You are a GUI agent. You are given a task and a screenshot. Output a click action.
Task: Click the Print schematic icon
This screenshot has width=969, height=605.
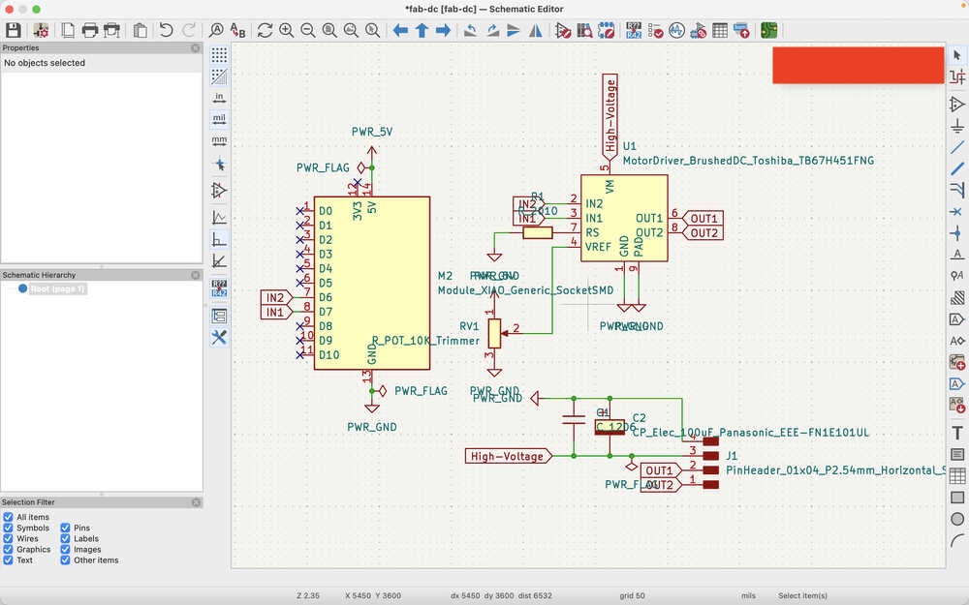[x=90, y=30]
